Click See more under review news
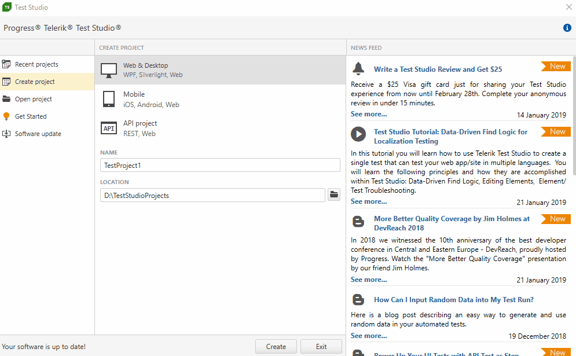This screenshot has width=576, height=356. [x=368, y=114]
